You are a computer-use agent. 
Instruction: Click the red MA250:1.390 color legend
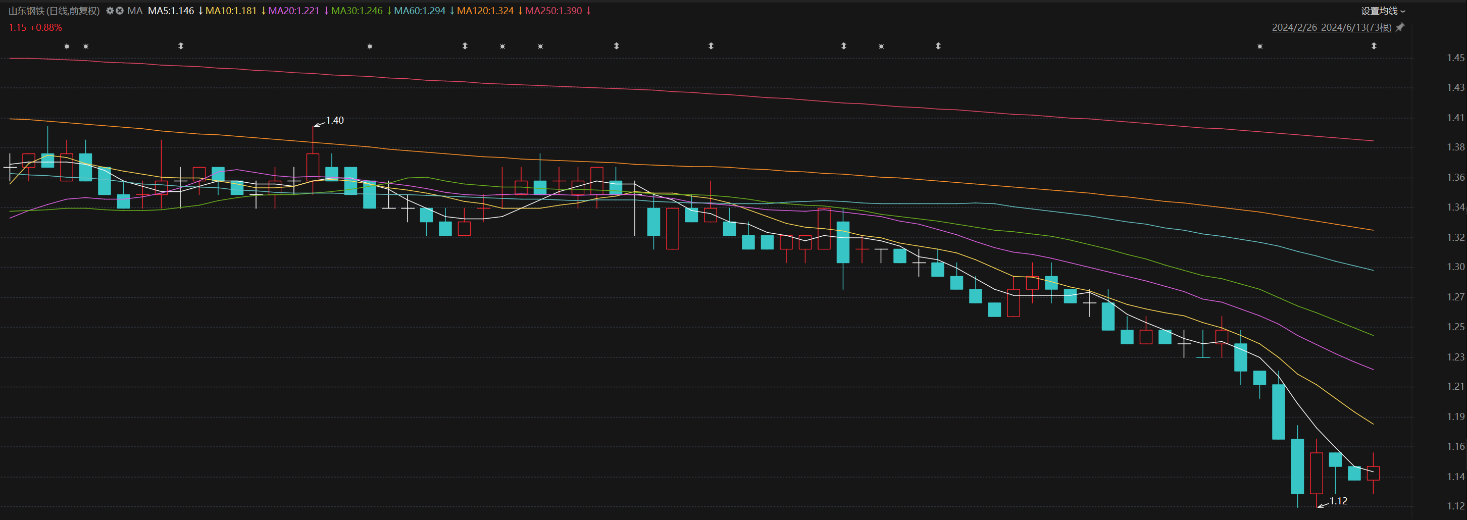553,11
